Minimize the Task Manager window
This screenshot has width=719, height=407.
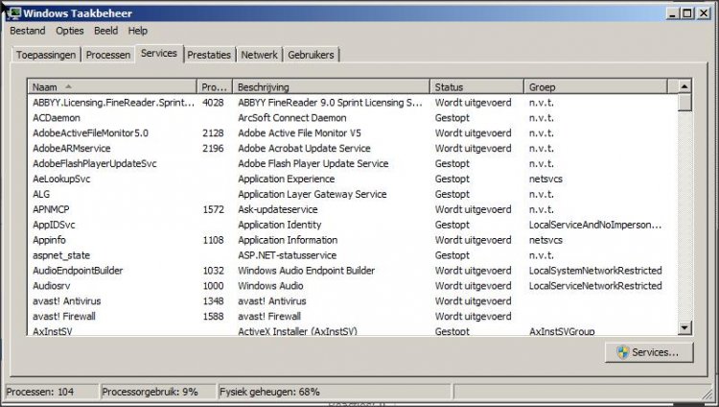[x=672, y=13]
